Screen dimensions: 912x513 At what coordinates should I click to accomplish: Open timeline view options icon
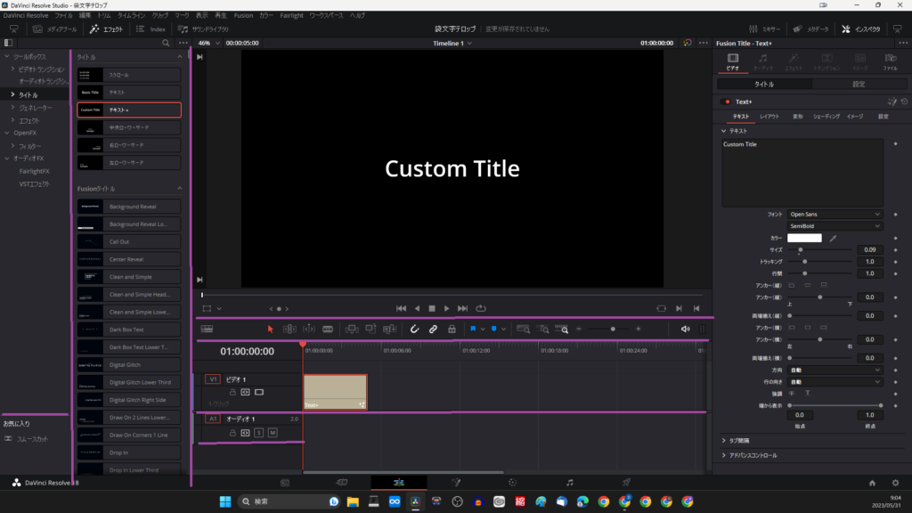click(207, 330)
